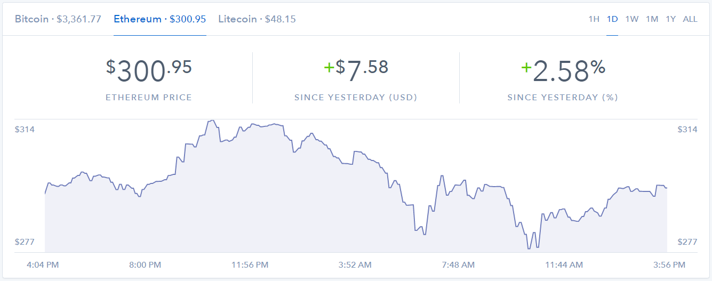Viewport: 712px width, 281px height.
Task: Click the 4:04 PM time axis label
Action: [x=43, y=265]
